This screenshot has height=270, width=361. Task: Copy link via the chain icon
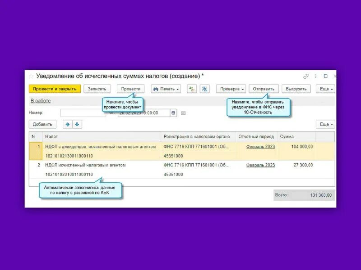(x=306, y=76)
